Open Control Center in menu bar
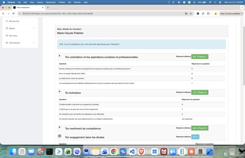This screenshot has width=245, height=158. (220, 2)
